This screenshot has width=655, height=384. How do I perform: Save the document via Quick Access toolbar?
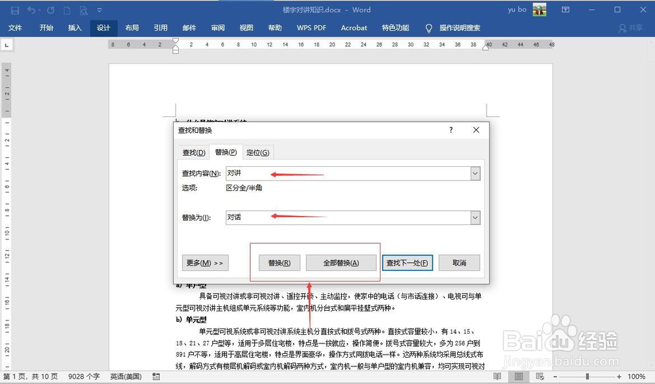coord(15,10)
